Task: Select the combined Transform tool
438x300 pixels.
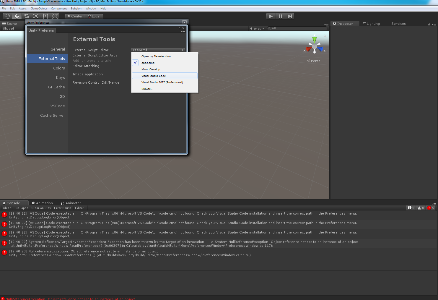Action: coord(55,16)
